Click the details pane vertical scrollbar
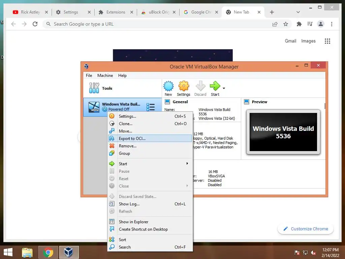345x259 pixels. pyautogui.click(x=325, y=106)
